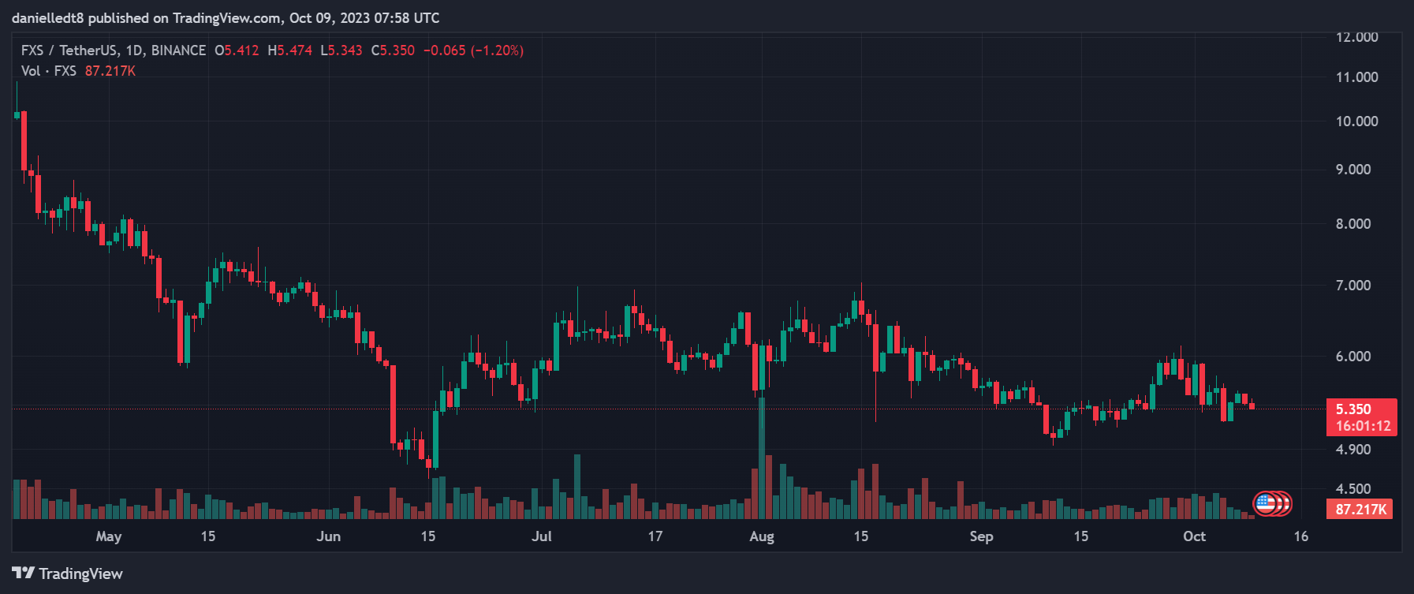Click the published-by header text at top

click(226, 17)
